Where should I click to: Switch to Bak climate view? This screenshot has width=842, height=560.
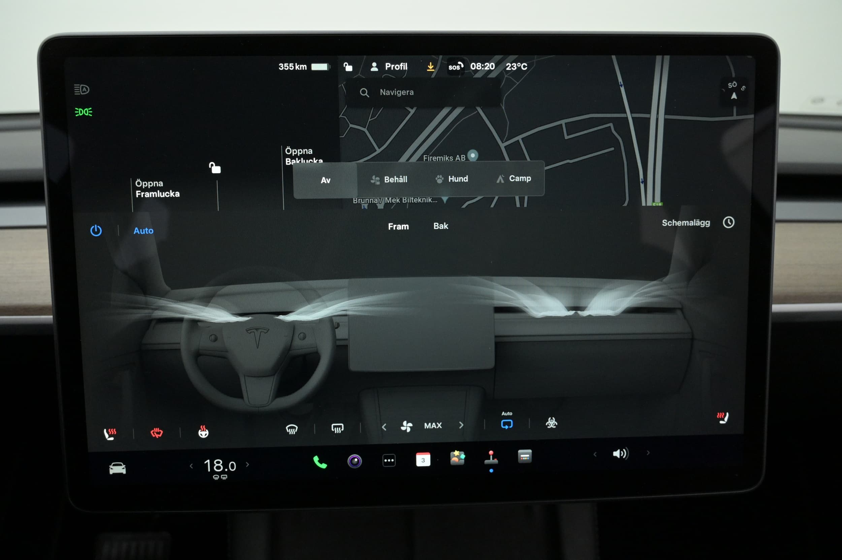(x=441, y=226)
